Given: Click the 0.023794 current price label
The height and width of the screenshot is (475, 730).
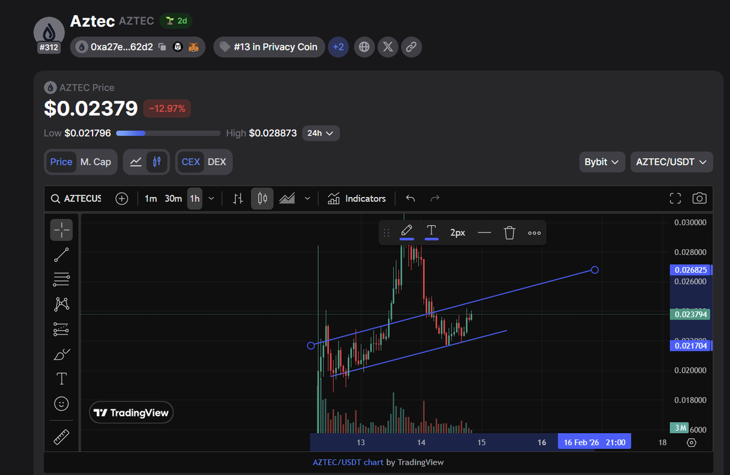Looking at the screenshot, I should coord(690,314).
